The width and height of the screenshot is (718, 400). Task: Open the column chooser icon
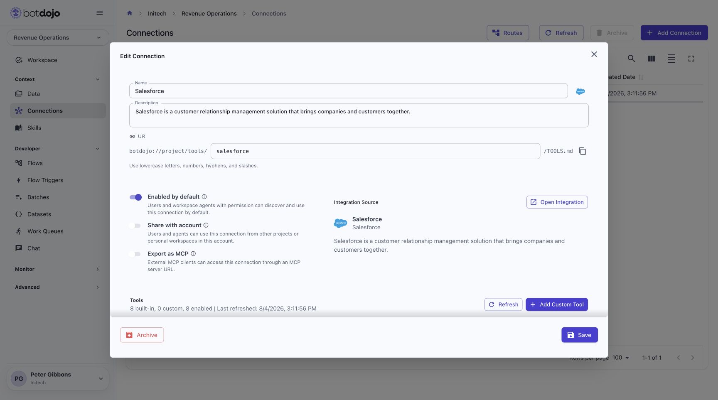(x=652, y=59)
